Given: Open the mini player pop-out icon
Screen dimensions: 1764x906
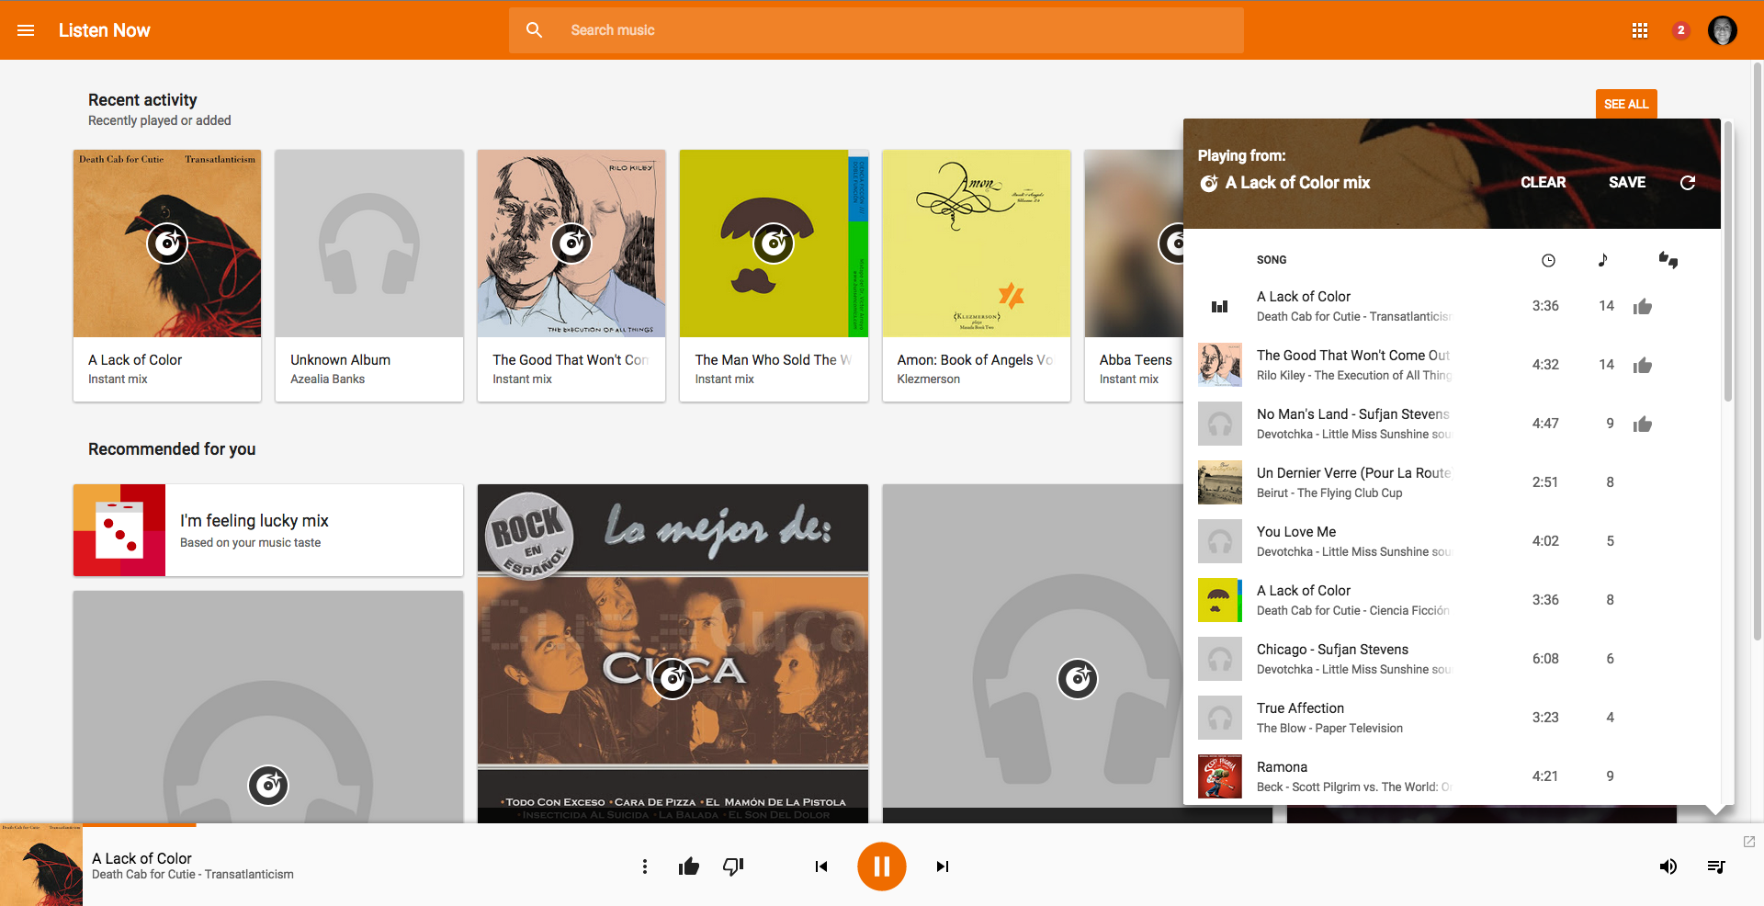Looking at the screenshot, I should (1749, 842).
